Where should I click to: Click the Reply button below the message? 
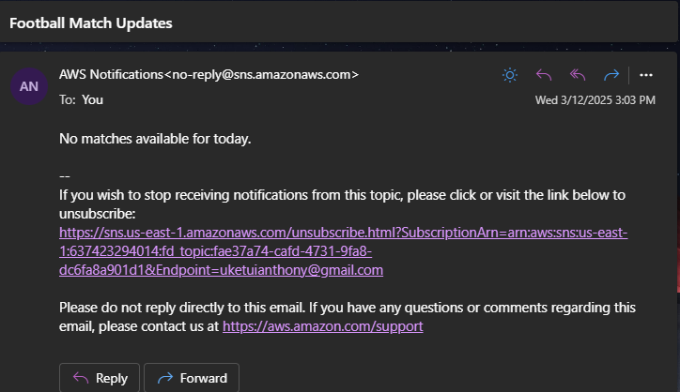[x=100, y=378]
